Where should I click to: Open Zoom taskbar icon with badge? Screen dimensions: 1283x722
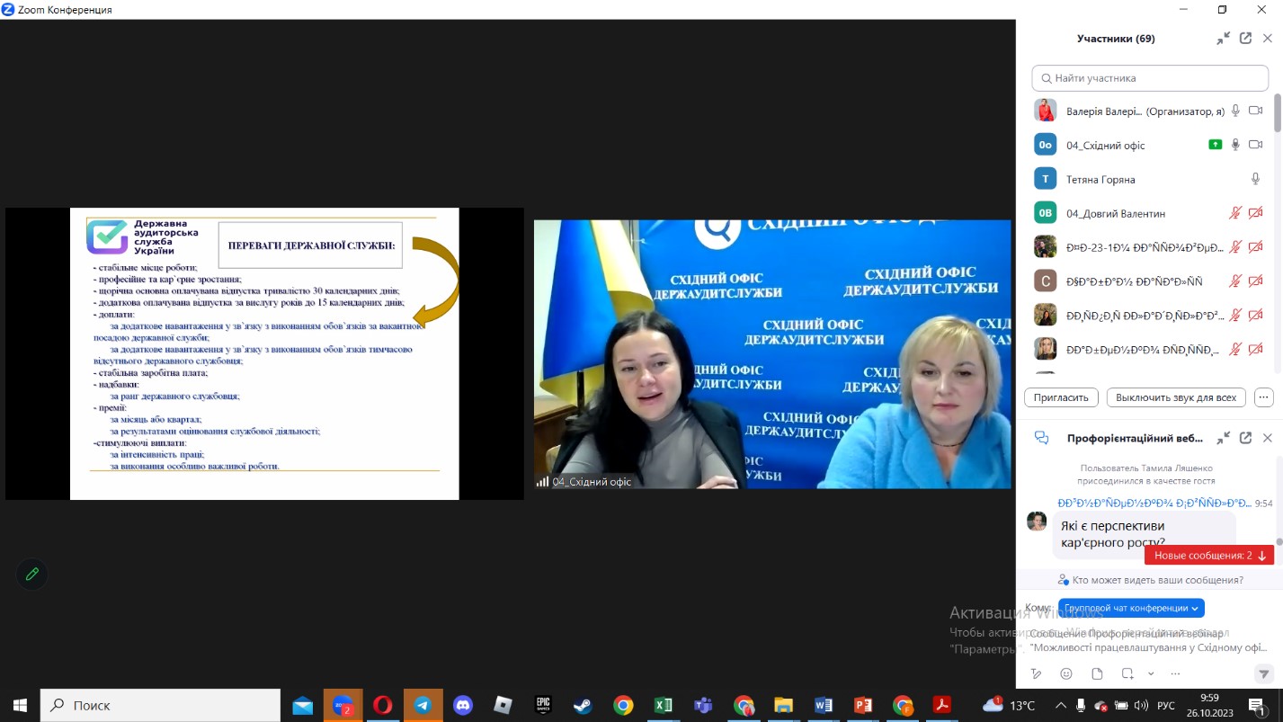pyautogui.click(x=343, y=705)
